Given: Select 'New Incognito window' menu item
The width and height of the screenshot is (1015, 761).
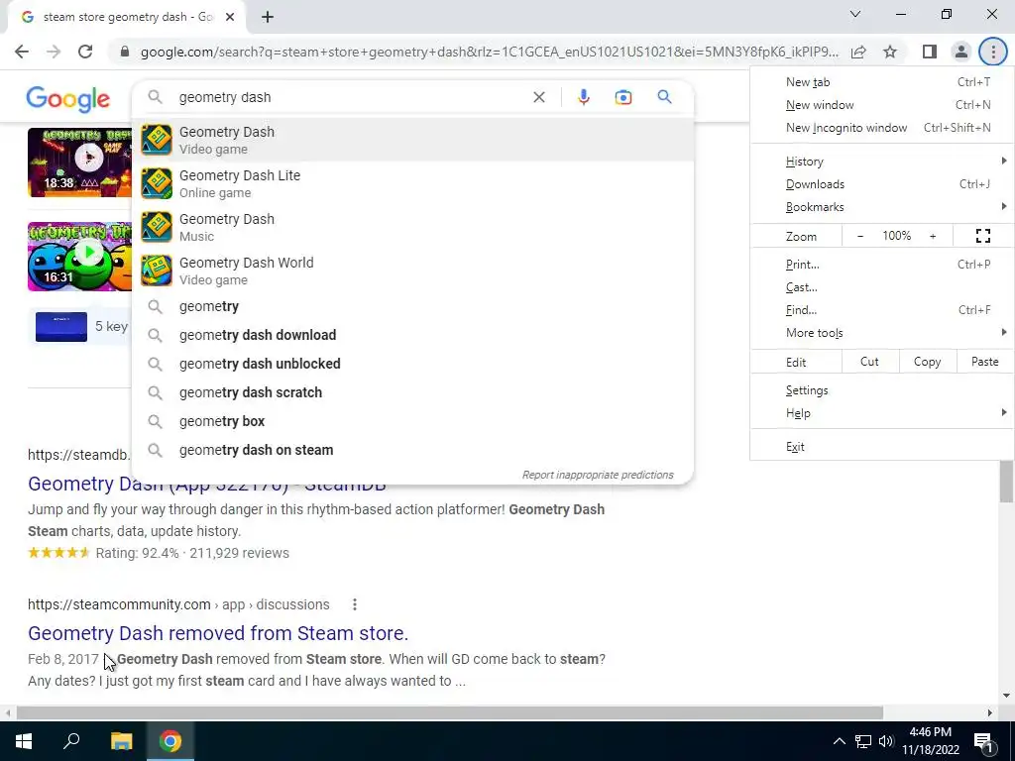Looking at the screenshot, I should click(882, 128).
